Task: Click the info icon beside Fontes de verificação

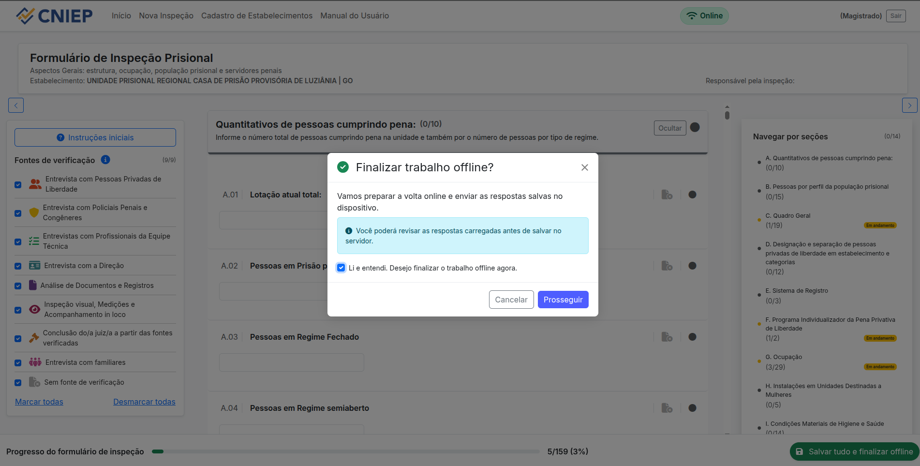Action: tap(105, 160)
